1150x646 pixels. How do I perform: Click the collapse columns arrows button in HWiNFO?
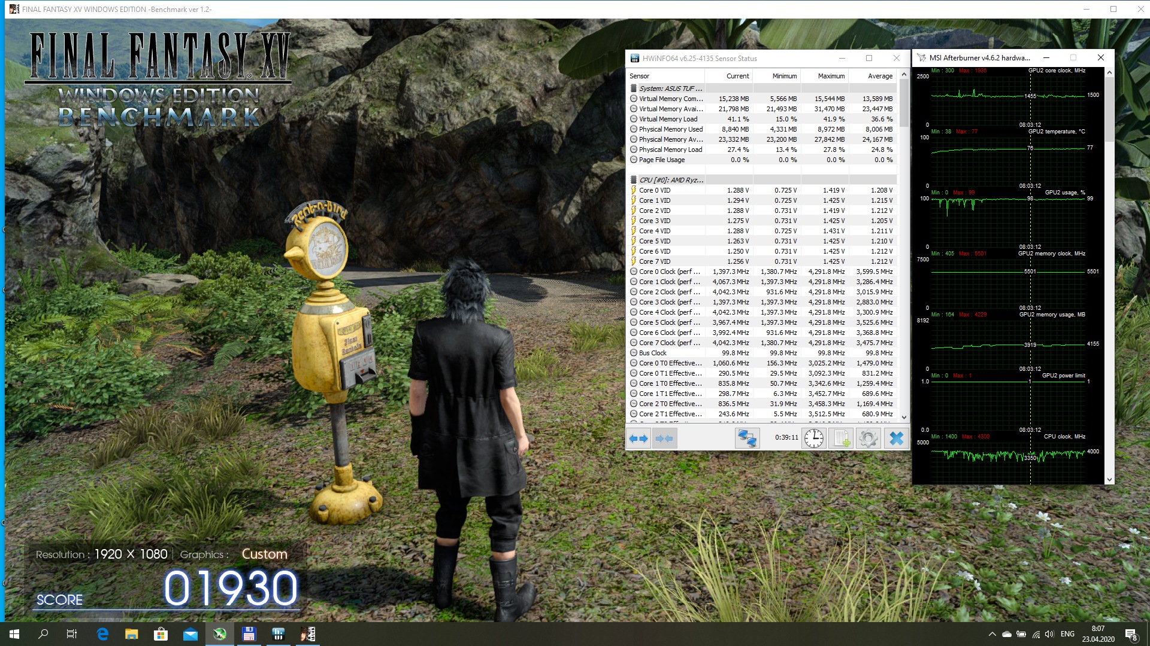[x=664, y=438]
